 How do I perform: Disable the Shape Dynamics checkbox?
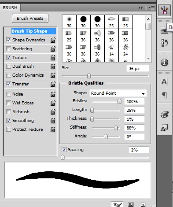click(x=8, y=40)
